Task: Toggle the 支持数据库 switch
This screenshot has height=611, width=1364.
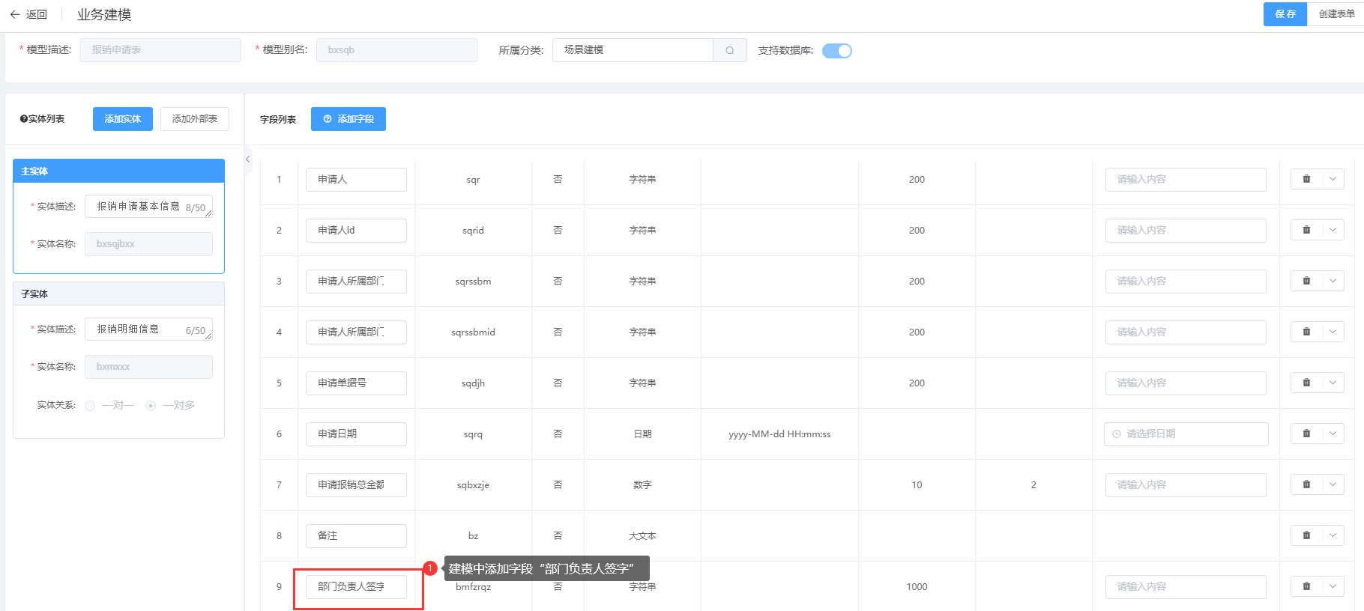Action: (836, 51)
